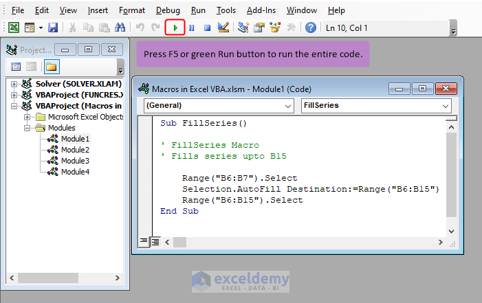Cut selection with the scissors icon
Viewport: 482px width, 303px height.
[72, 28]
